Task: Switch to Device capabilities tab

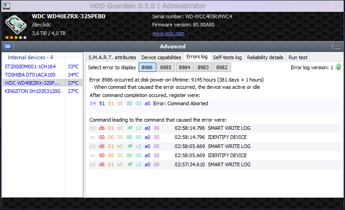Action: (161, 57)
